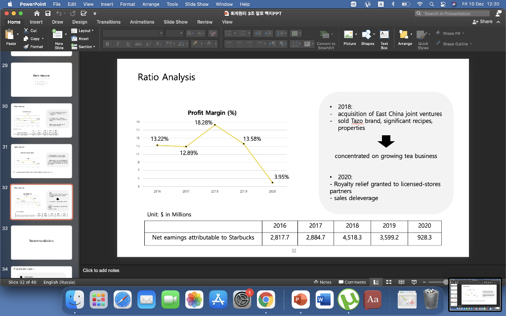Viewport: 506px width, 316px height.
Task: Switch to the Transitions tab
Action: [108, 22]
